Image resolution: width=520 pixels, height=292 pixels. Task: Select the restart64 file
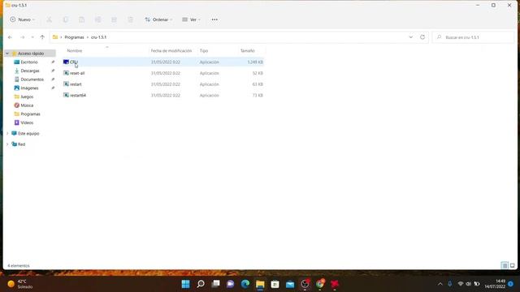coord(162,96)
